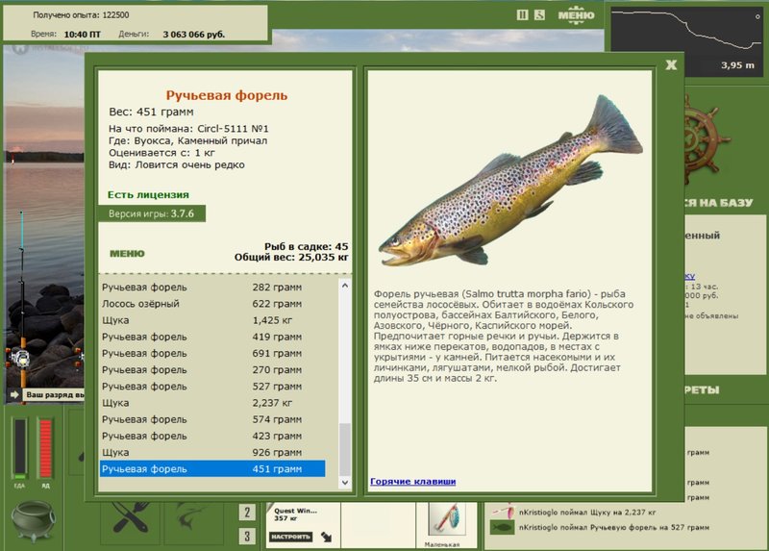
Task: Click the S icon next to pause
Action: pyautogui.click(x=539, y=14)
